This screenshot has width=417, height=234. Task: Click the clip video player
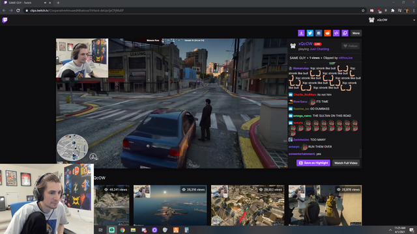[x=171, y=103]
